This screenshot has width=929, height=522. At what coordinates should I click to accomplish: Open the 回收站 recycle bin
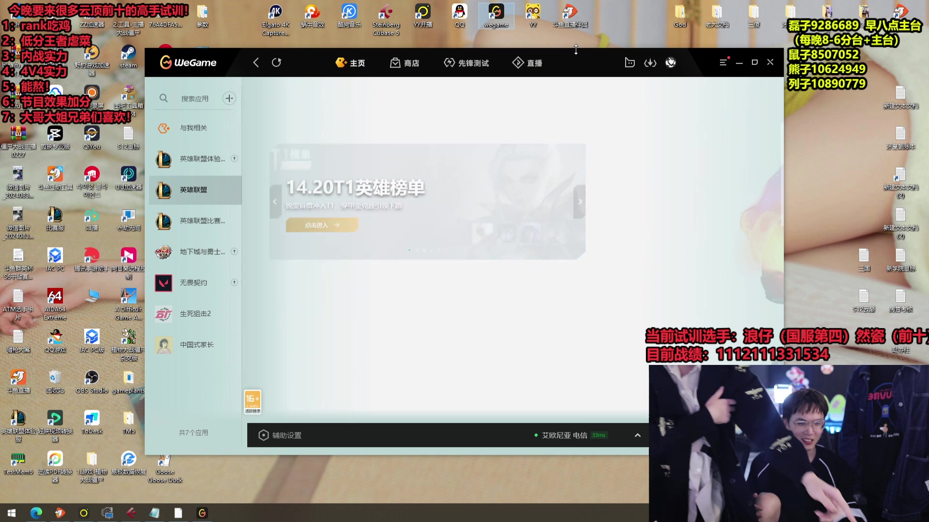pos(55,382)
